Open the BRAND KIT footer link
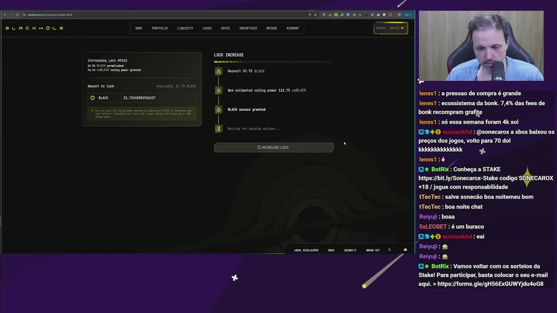The width and height of the screenshot is (557, 313). coord(373,250)
